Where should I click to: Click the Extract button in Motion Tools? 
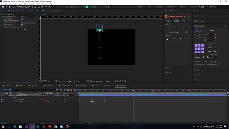[x=198, y=61]
